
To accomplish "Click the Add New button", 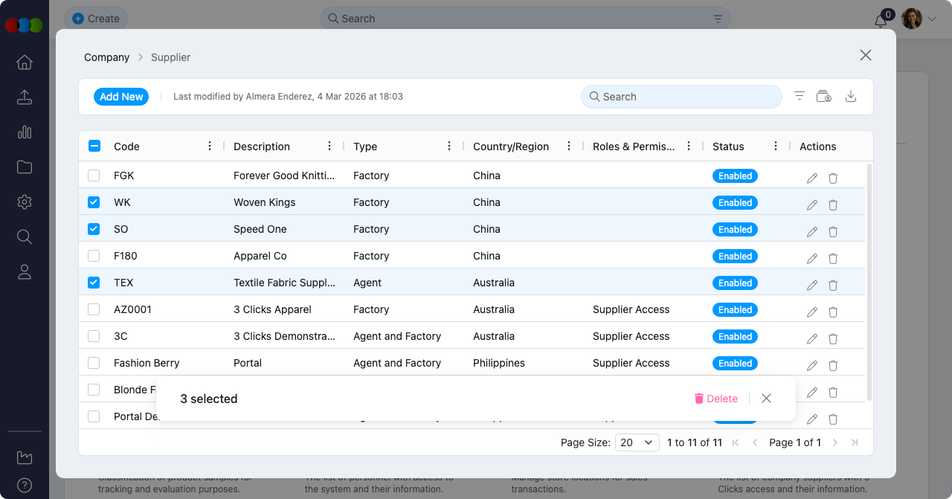I will (121, 97).
